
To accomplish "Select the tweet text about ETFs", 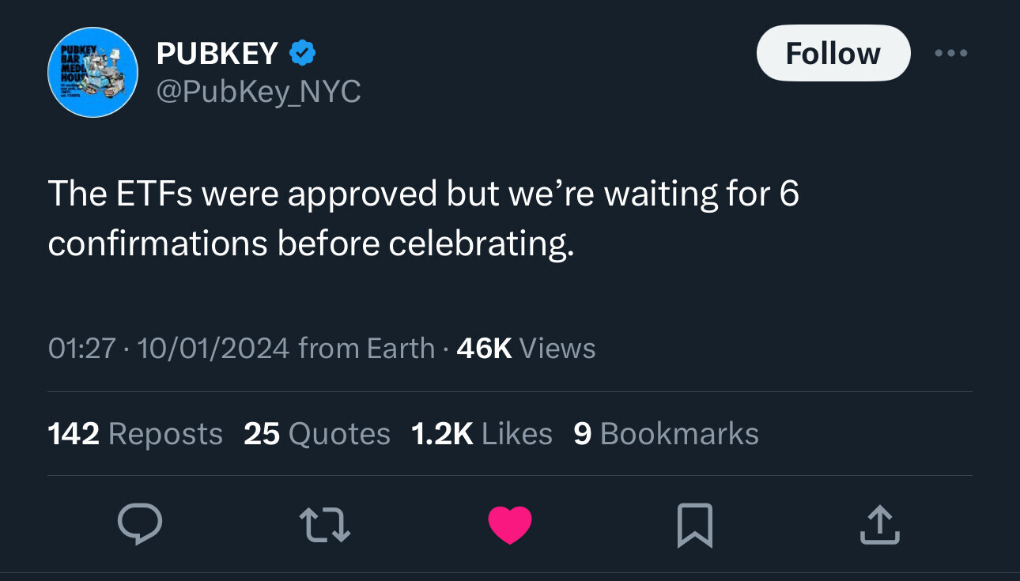I will click(424, 219).
